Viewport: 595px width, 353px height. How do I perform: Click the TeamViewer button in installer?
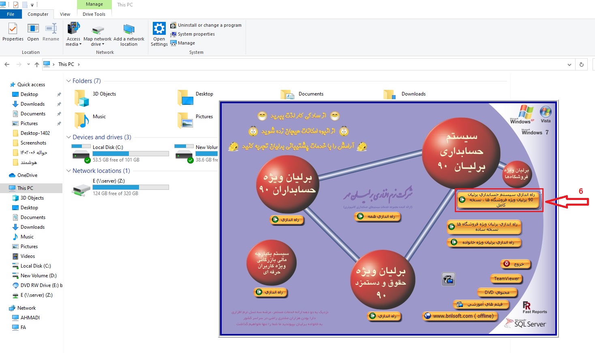click(x=506, y=279)
